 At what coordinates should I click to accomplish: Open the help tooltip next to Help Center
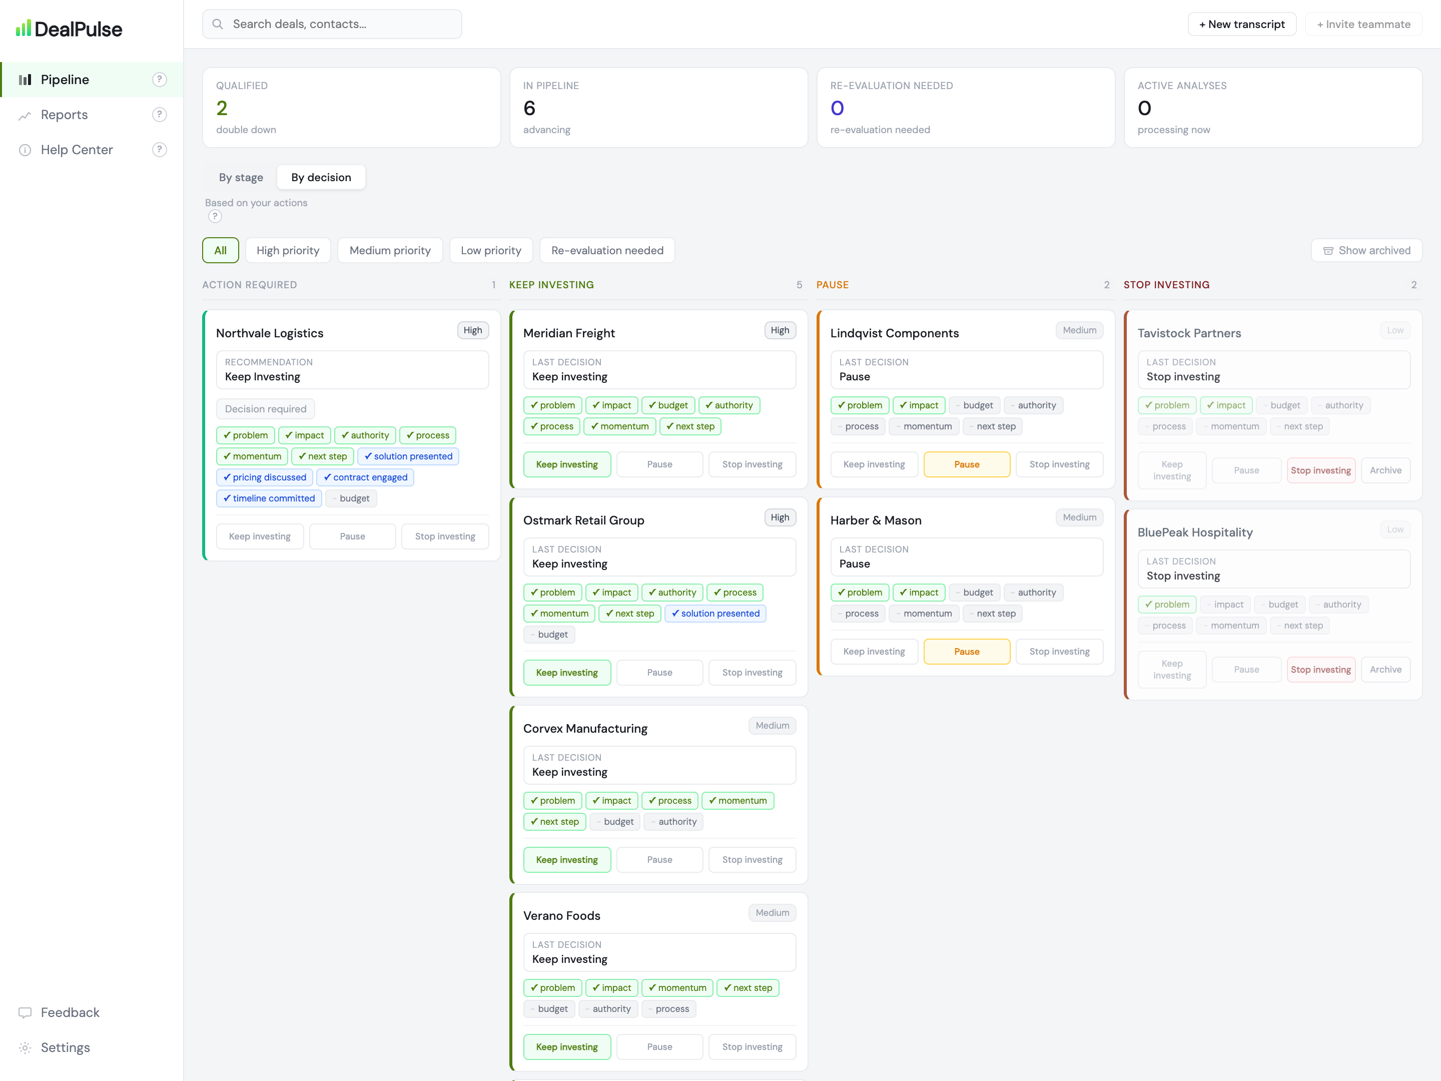[x=160, y=150]
